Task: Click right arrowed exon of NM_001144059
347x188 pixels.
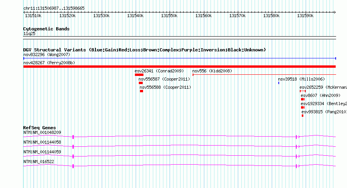Action: tap(297, 156)
